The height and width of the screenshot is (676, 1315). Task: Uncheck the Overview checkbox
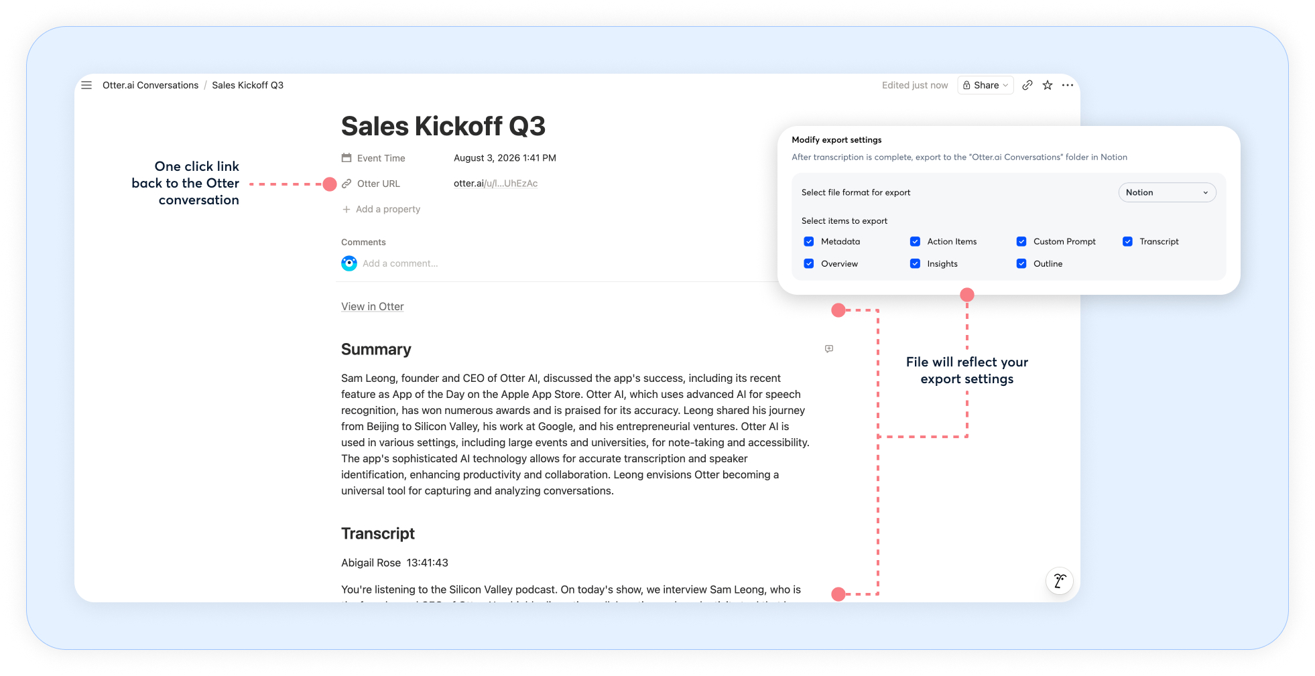point(809,264)
